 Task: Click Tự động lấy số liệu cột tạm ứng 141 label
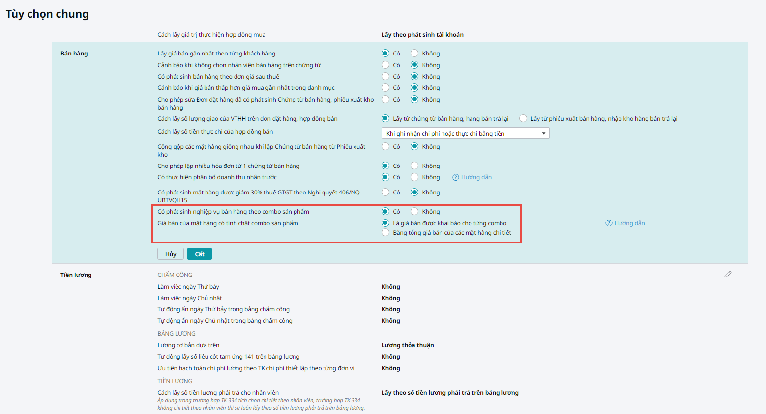click(229, 357)
